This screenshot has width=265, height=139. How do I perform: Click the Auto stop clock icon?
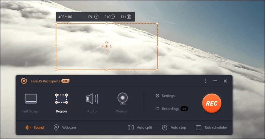pos(165,127)
